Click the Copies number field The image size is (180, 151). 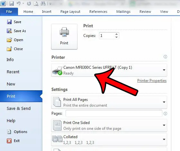(107, 36)
